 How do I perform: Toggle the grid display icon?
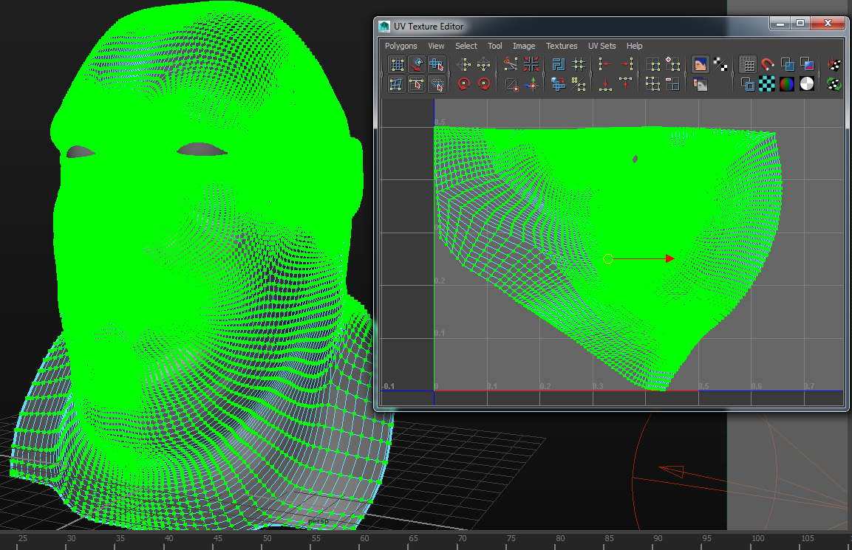[x=747, y=64]
